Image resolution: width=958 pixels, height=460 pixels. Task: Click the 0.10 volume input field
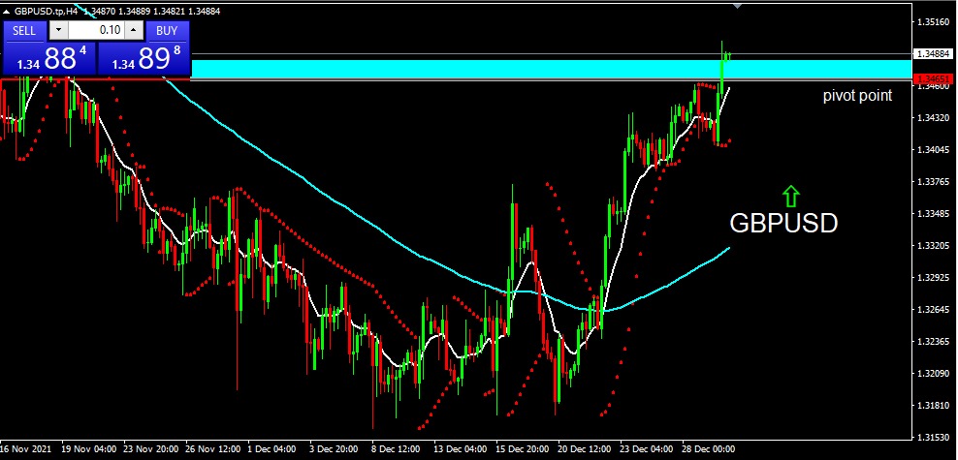[97, 30]
